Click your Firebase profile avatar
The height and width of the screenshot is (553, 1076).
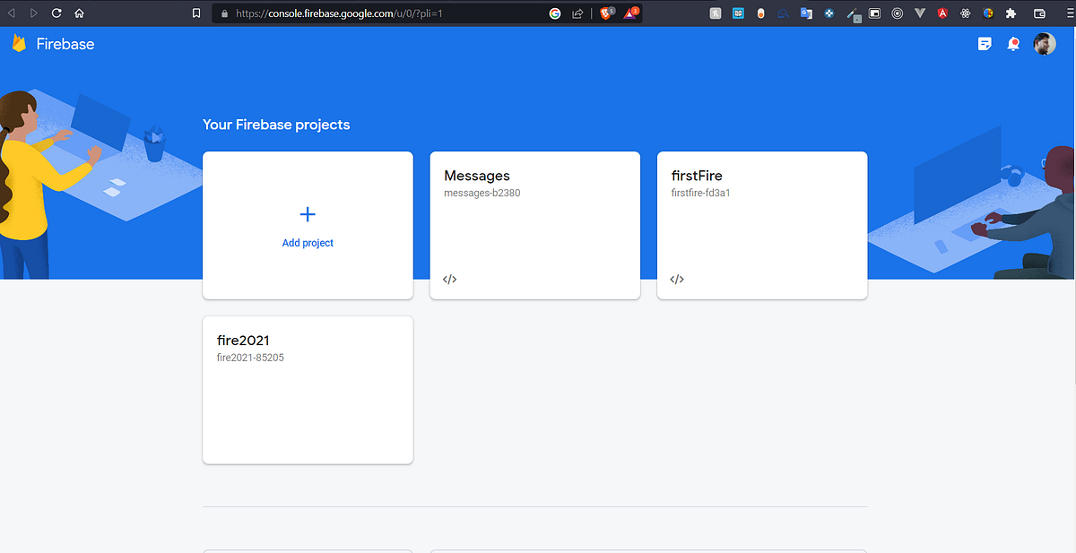1045,43
